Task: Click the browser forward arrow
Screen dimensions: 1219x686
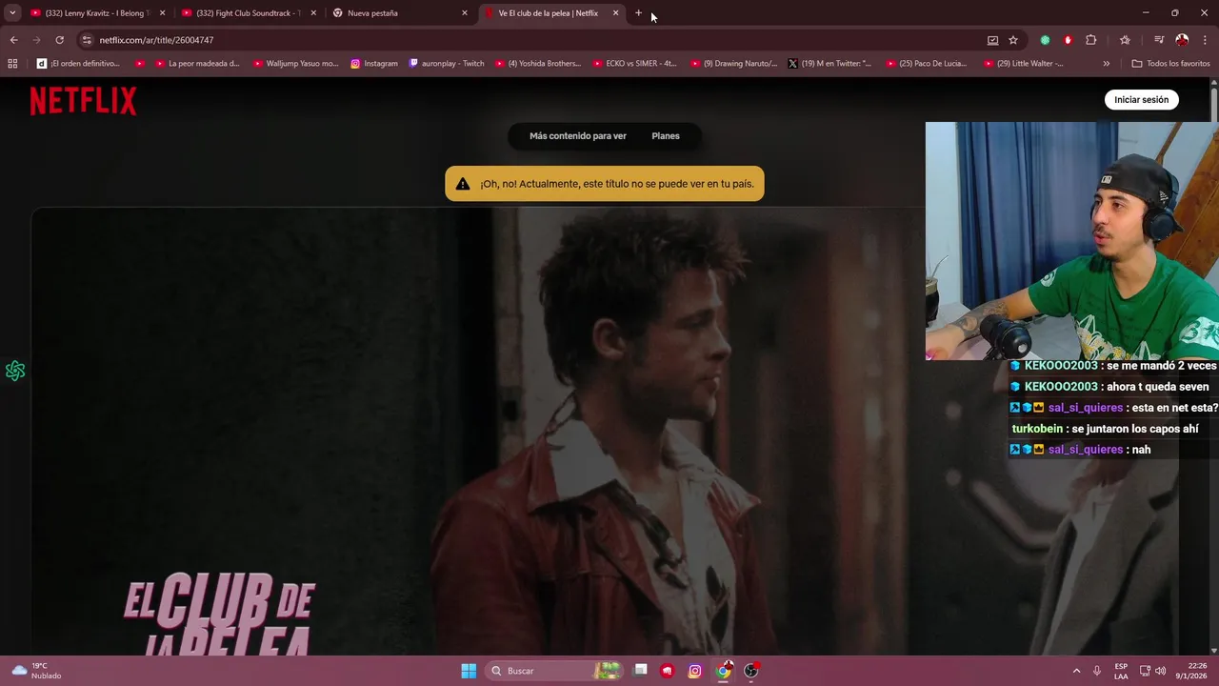Action: tap(36, 40)
